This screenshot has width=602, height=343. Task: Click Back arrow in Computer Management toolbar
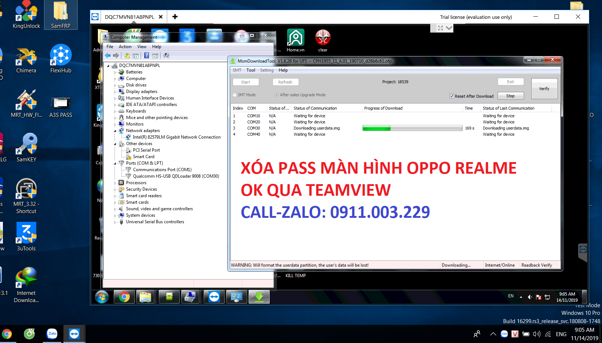[x=108, y=55]
